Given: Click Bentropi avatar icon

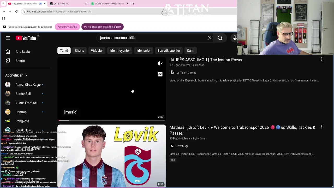Looking at the screenshot, I should (x=8, y=112).
